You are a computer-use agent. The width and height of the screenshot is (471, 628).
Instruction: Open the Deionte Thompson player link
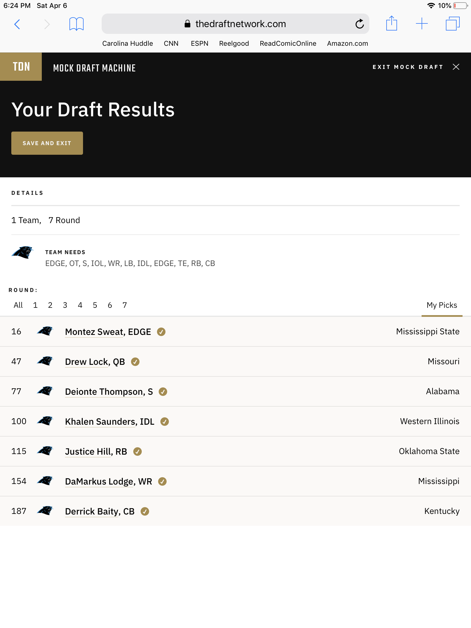109,391
